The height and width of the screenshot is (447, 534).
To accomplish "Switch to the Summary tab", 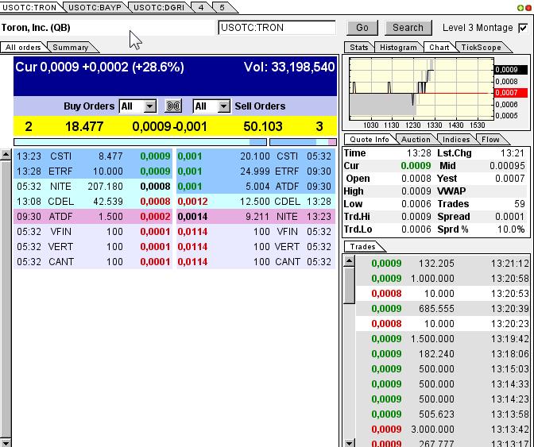I will 70,48.
